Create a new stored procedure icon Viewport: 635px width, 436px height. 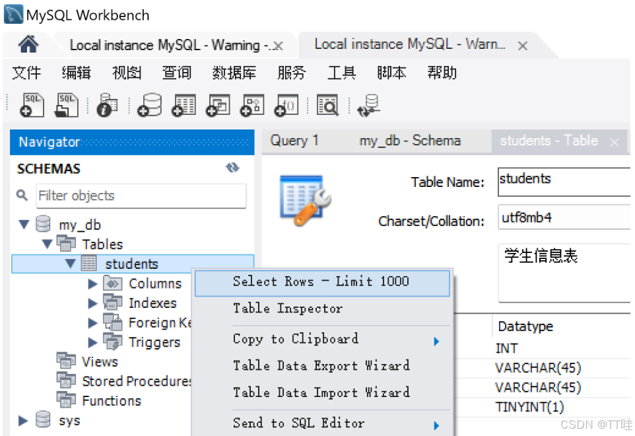pyautogui.click(x=252, y=105)
